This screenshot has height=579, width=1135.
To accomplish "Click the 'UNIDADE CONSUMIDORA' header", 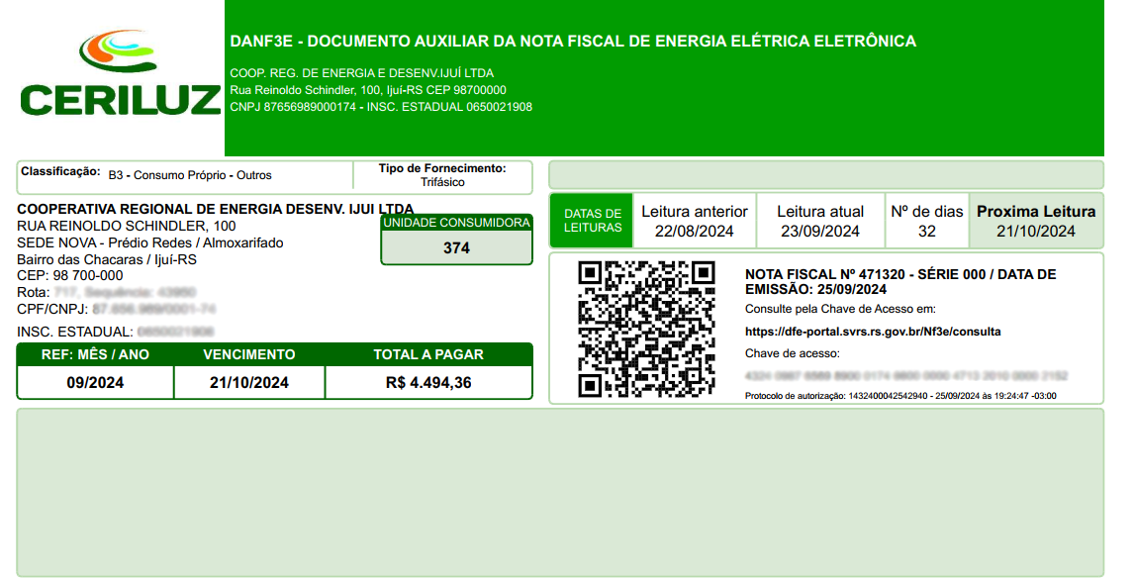I will click(x=457, y=223).
